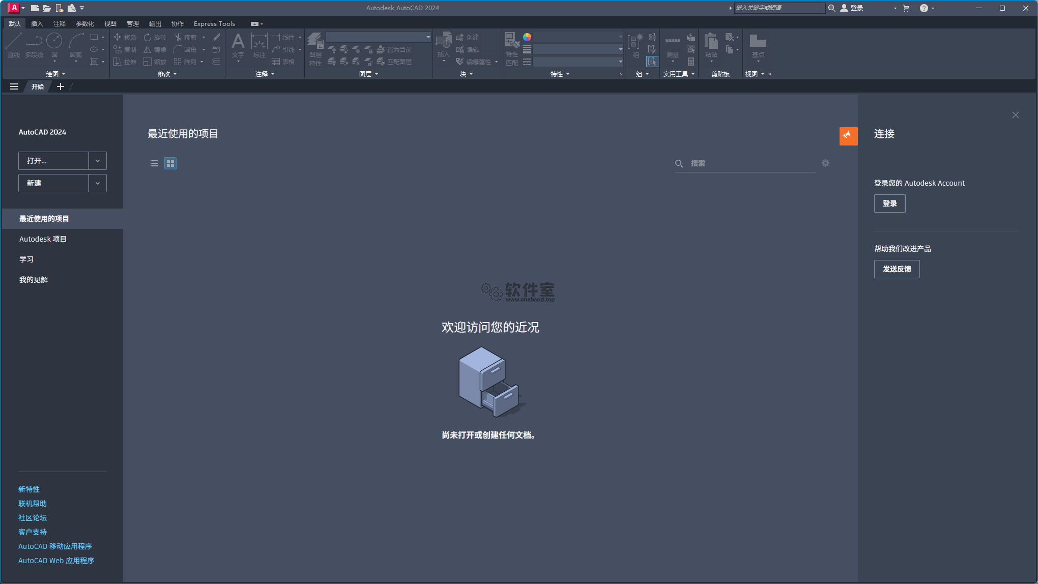Expand the 实用工具 (Utilities) panel
1038x584 pixels.
coord(679,74)
